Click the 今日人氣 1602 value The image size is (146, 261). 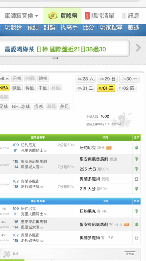point(105,116)
